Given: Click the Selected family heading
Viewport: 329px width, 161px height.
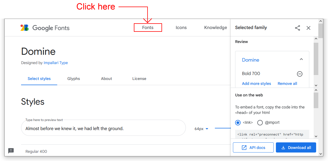Looking at the screenshot, I should click(251, 27).
